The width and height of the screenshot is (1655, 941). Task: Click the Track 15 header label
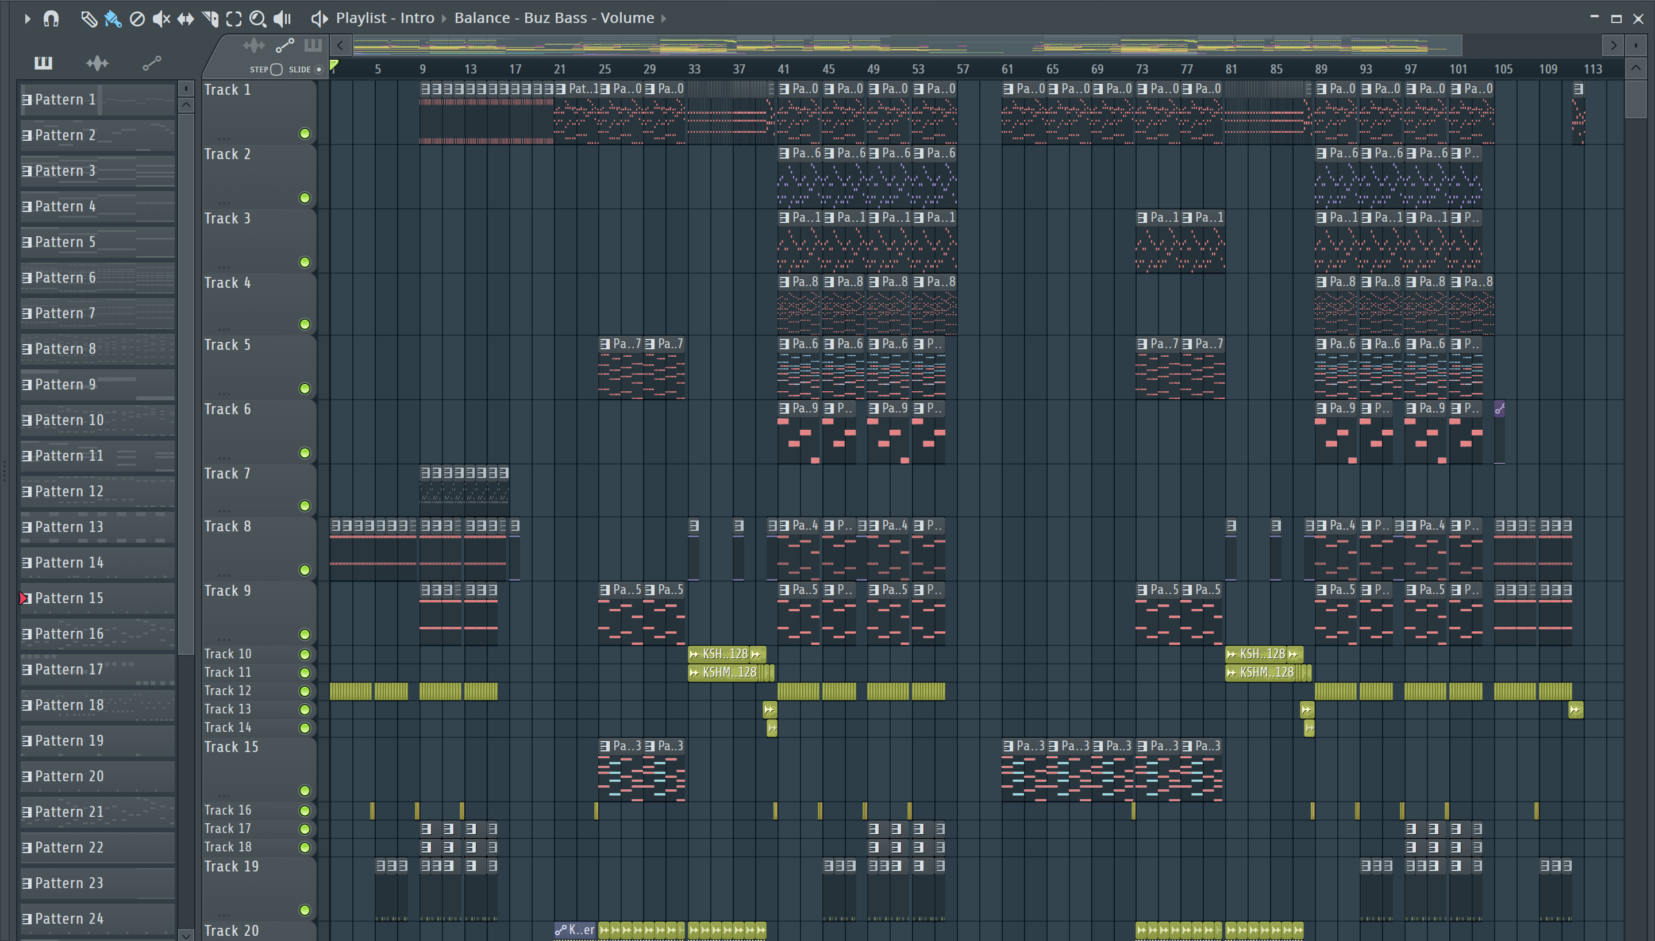[232, 747]
